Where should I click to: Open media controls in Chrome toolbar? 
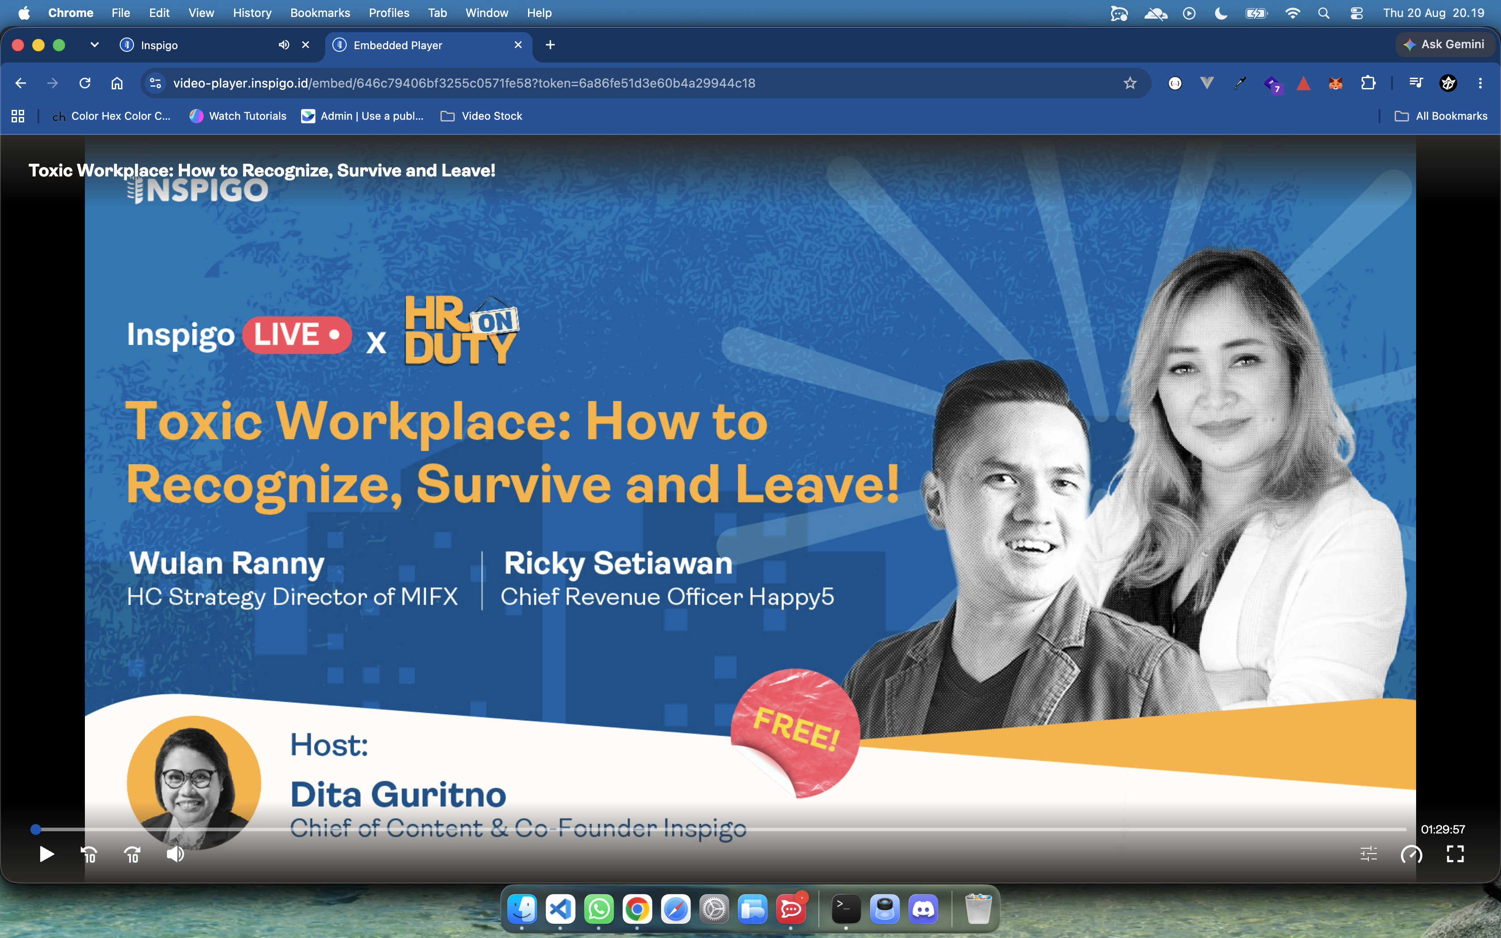pyautogui.click(x=1416, y=83)
